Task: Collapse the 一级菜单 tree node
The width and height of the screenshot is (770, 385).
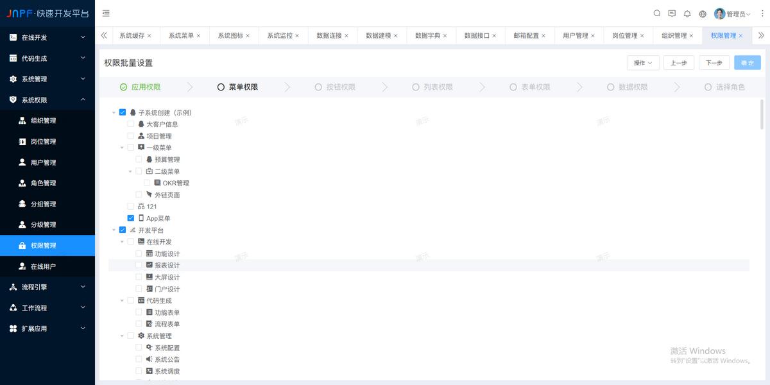Action: point(122,148)
